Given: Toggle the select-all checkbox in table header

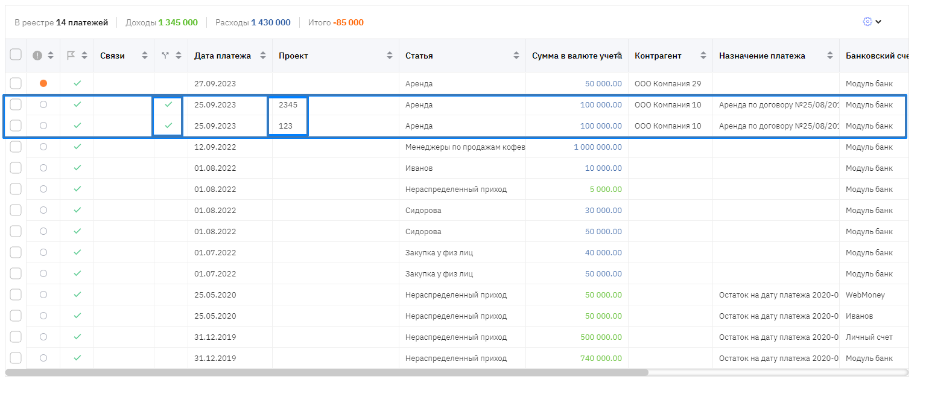Looking at the screenshot, I should tap(16, 55).
